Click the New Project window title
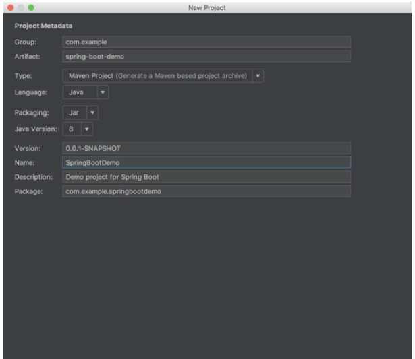 (207, 8)
